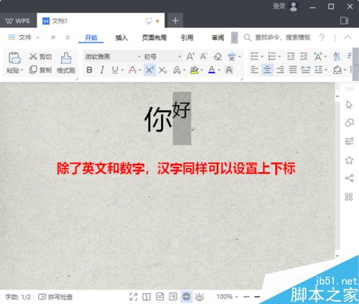Toggle the Superscript X² button
The image size is (359, 304).
150,70
